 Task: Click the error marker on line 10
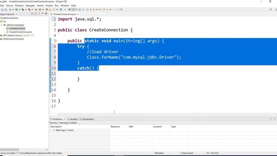point(50,68)
